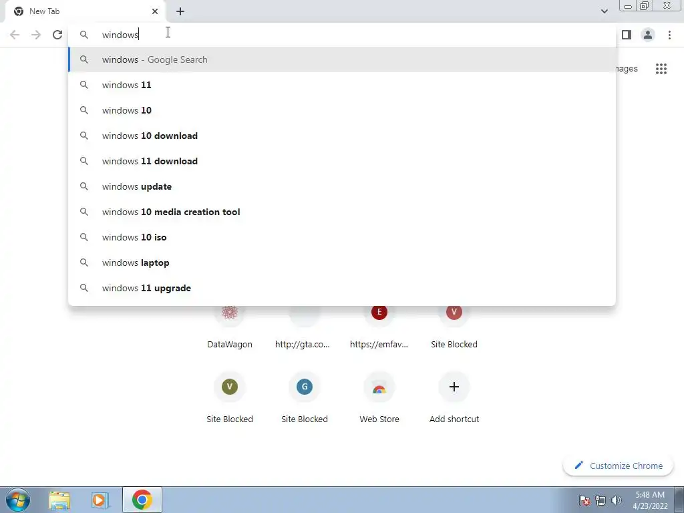The image size is (684, 513).
Task: Open Windows Explorer from taskbar
Action: click(59, 500)
